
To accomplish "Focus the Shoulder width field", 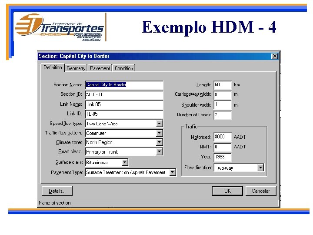I will pos(223,105).
